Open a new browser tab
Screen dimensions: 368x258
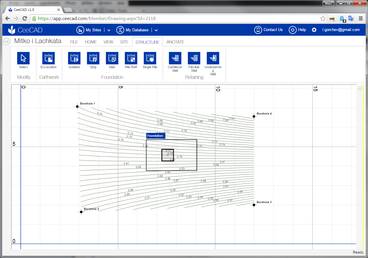click(x=68, y=10)
